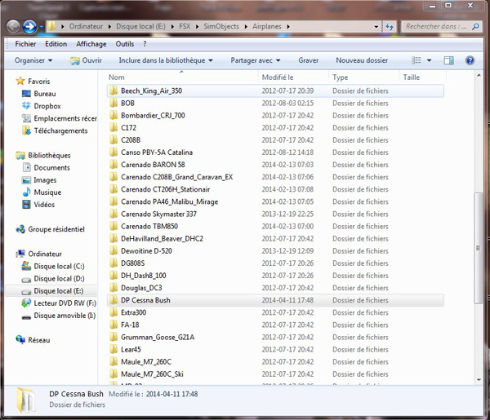Open 'Disque amovible (I:)' drive
This screenshot has height=420, width=490.
pos(65,316)
